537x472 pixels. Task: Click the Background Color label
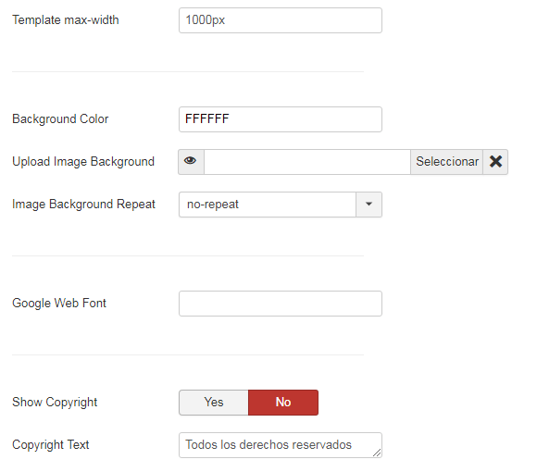[60, 118]
